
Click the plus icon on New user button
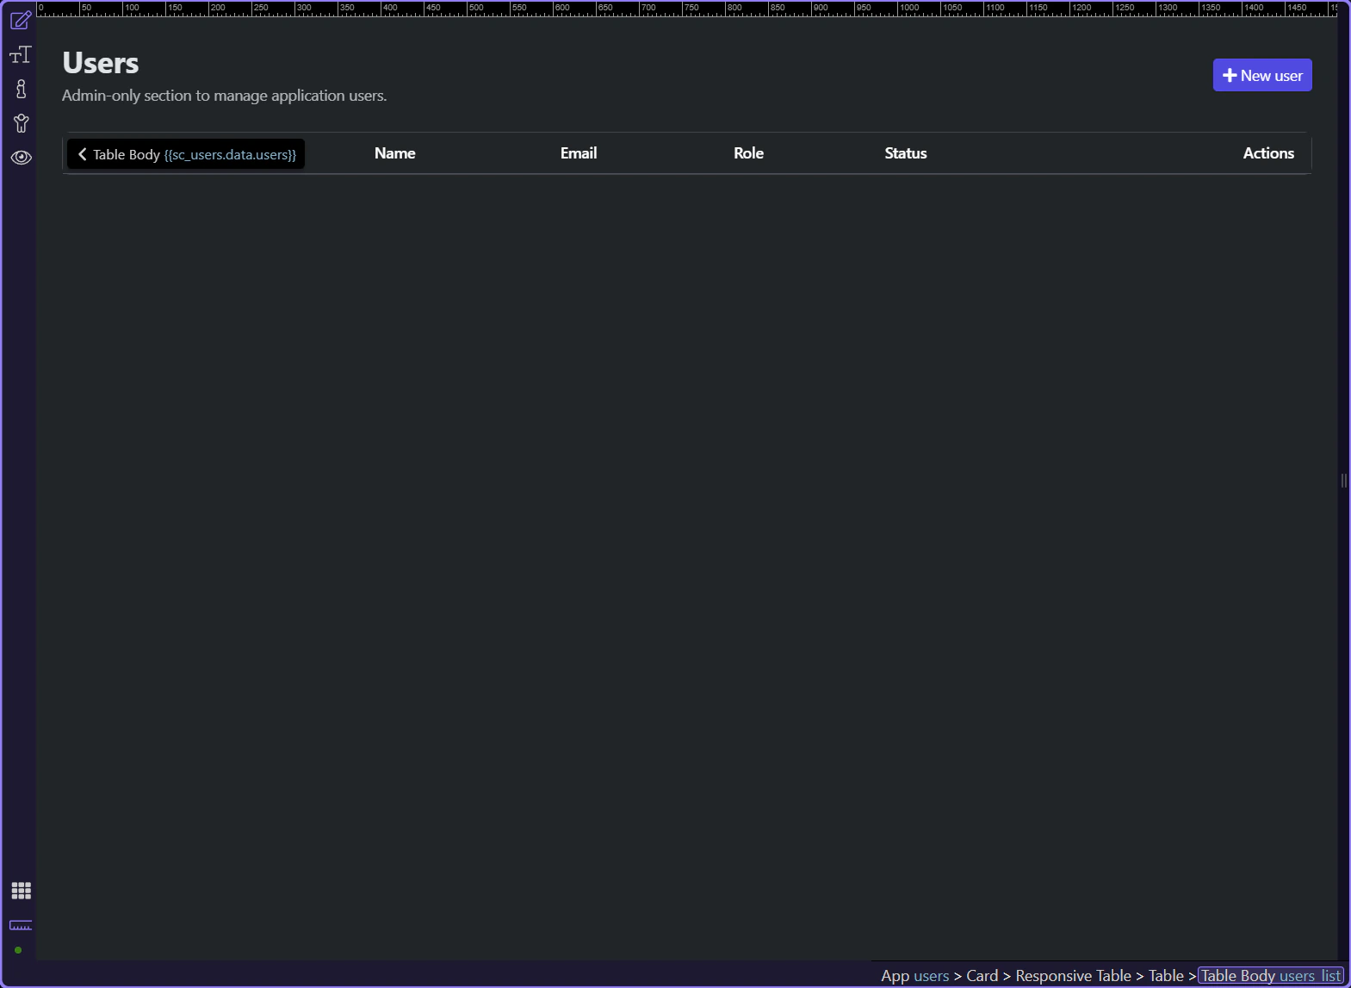(x=1230, y=76)
